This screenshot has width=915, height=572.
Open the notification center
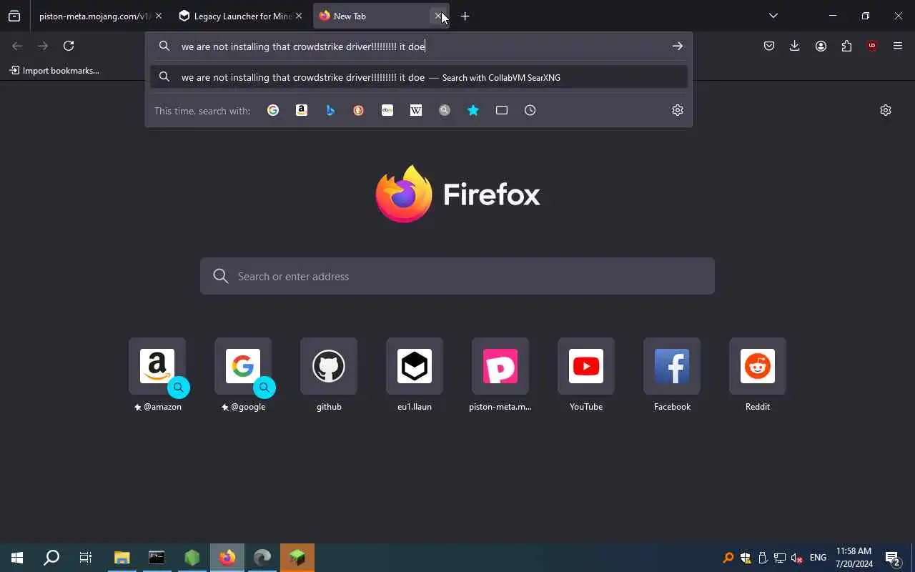[x=892, y=558]
